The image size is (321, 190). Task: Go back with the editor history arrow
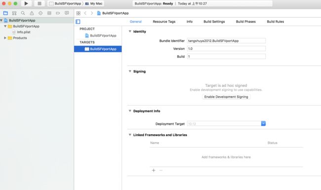(x=85, y=13)
